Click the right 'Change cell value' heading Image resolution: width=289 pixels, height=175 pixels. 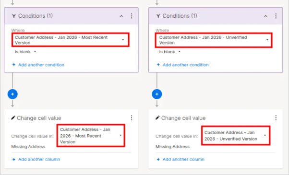point(183,118)
